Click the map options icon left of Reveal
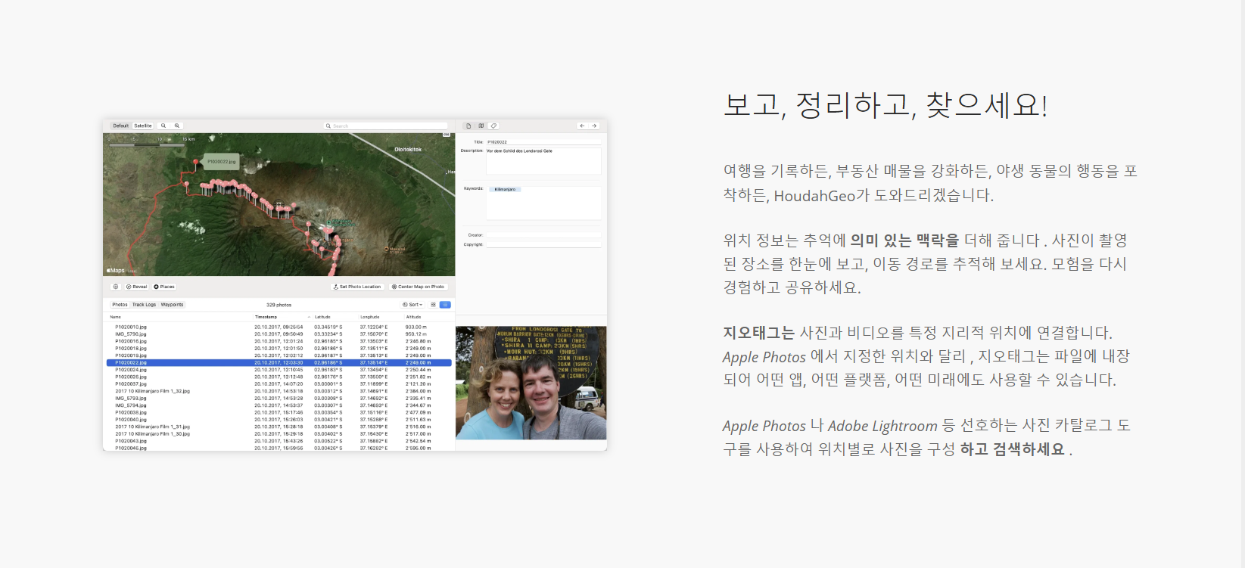Screen dimensions: 1245x568 point(115,287)
